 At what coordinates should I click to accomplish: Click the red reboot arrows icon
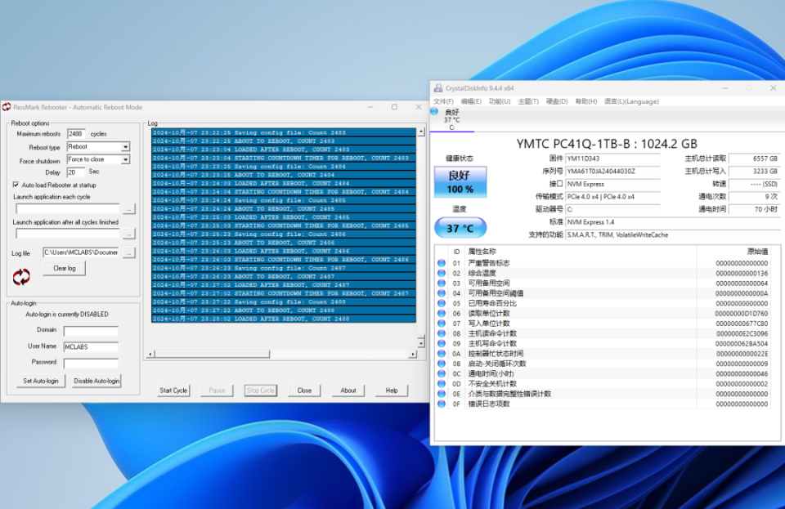[21, 278]
